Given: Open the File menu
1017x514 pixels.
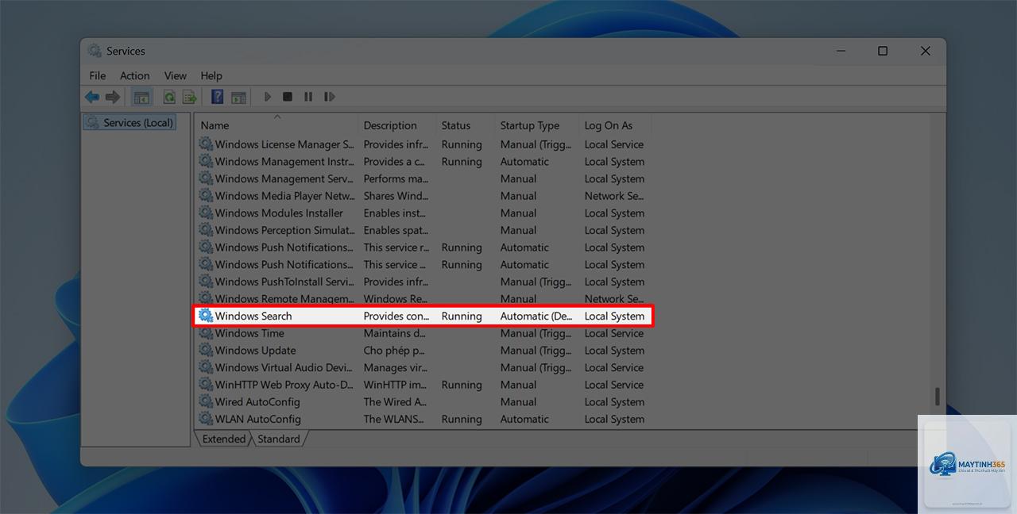Looking at the screenshot, I should 98,75.
